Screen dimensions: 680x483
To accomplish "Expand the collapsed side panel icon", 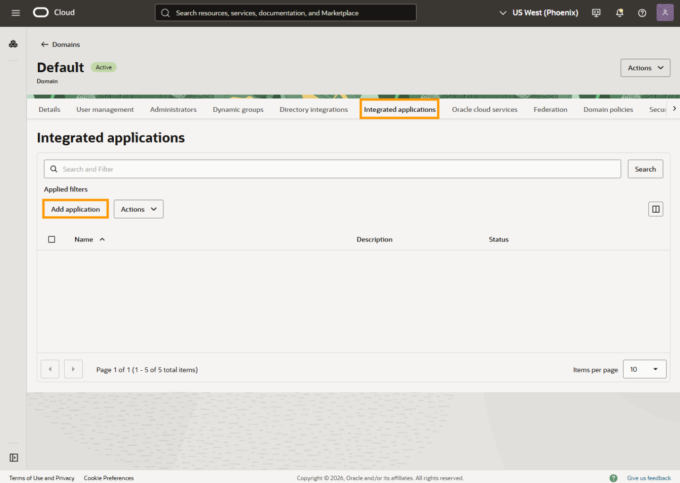I will pyautogui.click(x=14, y=458).
